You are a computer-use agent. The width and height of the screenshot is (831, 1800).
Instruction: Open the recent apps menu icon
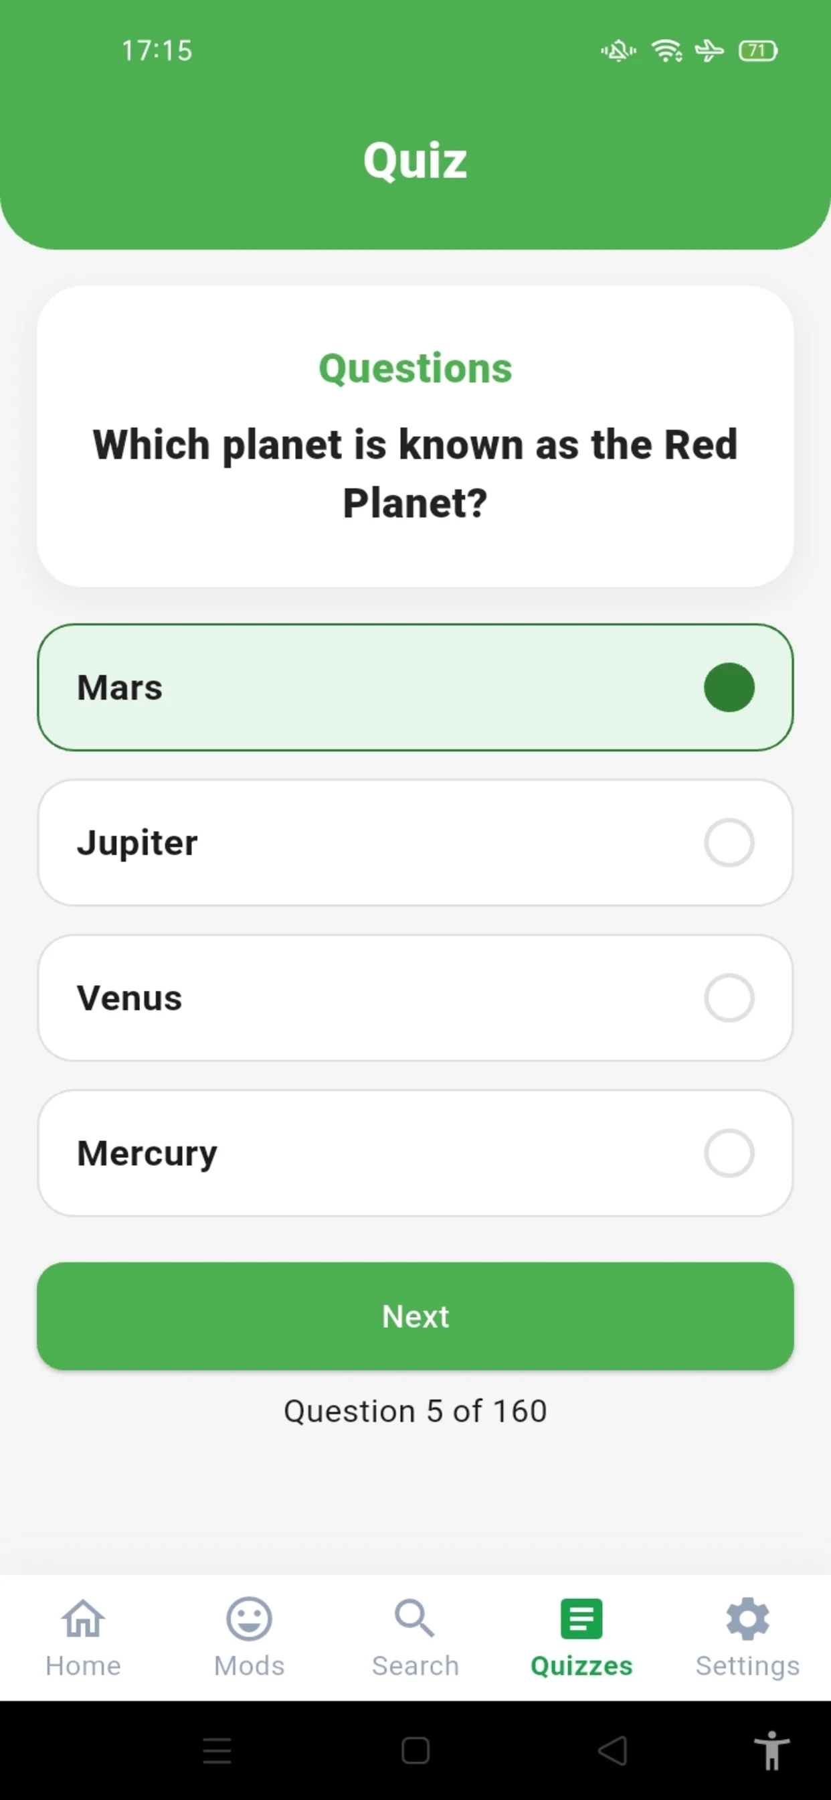point(217,1750)
